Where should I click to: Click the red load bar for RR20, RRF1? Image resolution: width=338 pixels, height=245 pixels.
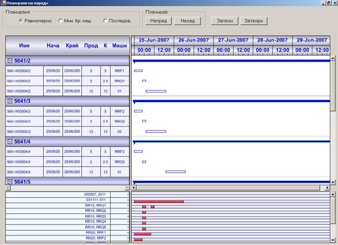coord(143,234)
